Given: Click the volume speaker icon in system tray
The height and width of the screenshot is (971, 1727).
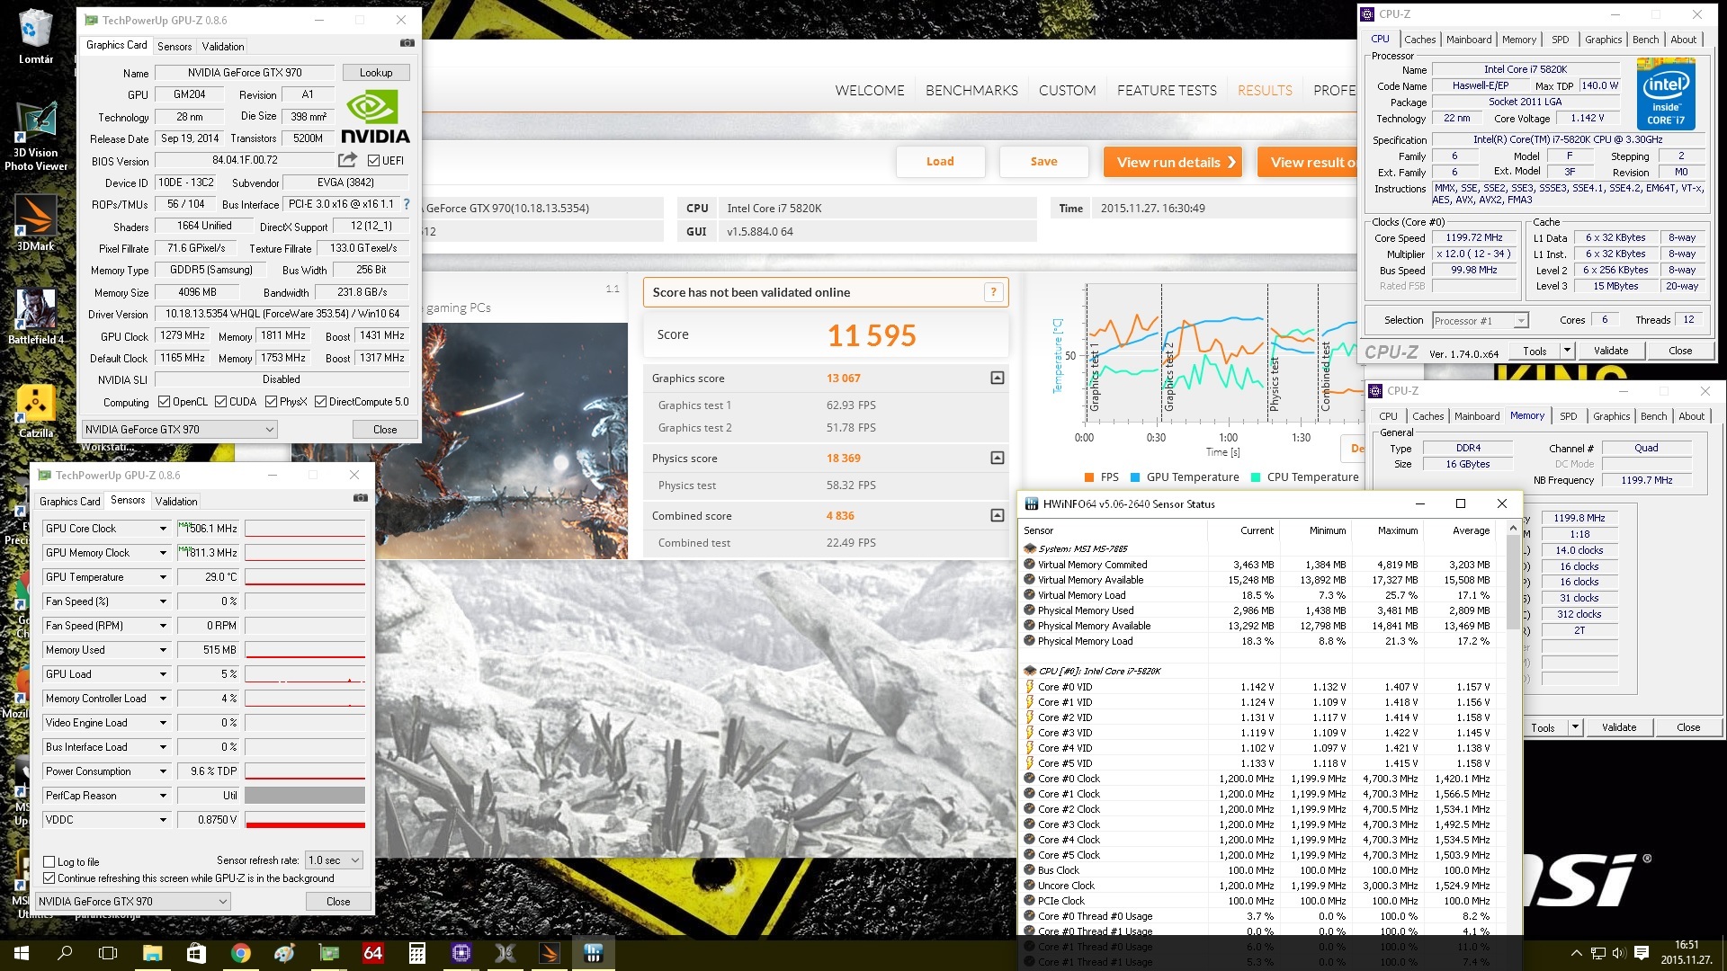Looking at the screenshot, I should [x=1619, y=953].
